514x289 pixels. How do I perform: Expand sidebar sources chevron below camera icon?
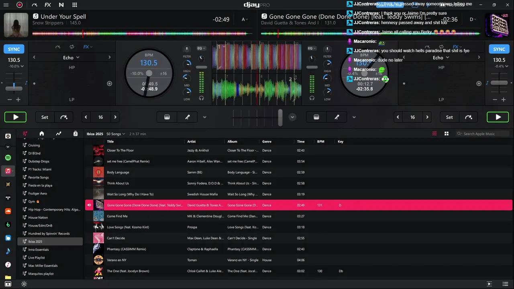pos(8,147)
